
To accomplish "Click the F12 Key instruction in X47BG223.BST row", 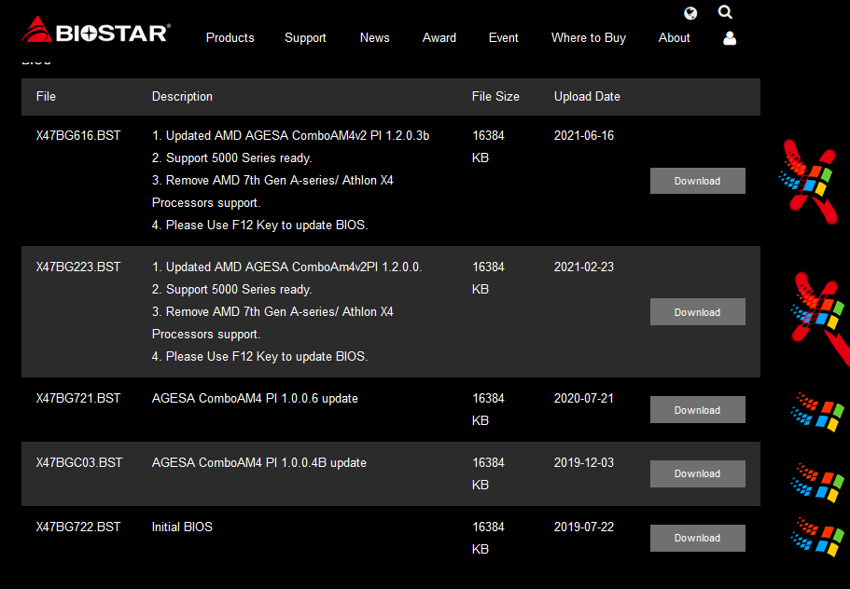I will click(260, 357).
